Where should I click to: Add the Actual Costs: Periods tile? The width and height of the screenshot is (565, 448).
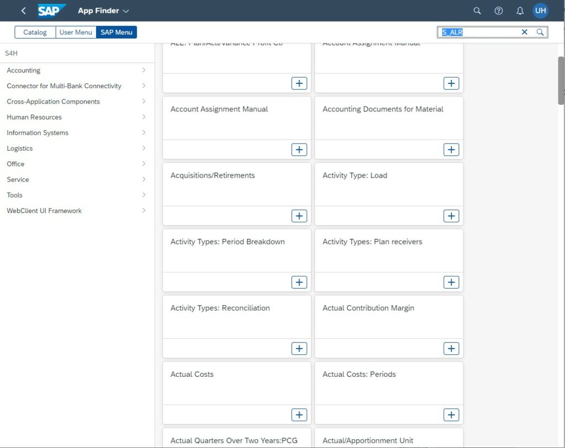(451, 414)
